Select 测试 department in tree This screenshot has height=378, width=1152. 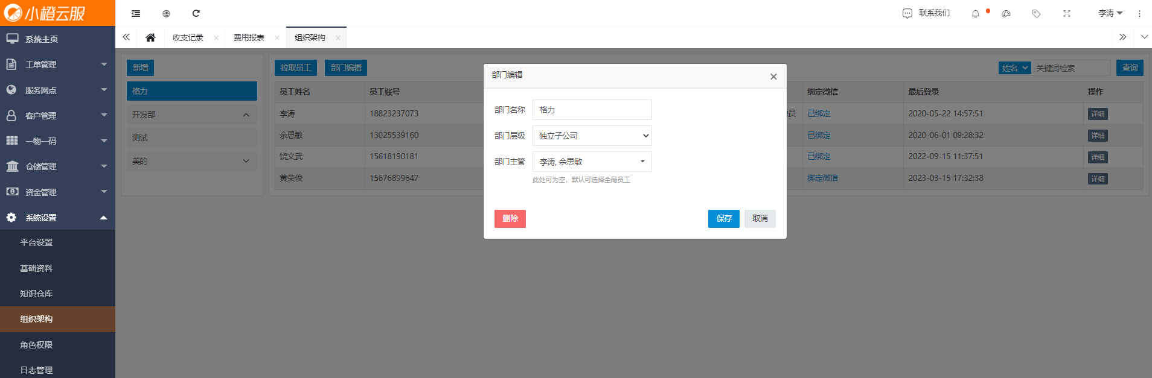tap(192, 137)
